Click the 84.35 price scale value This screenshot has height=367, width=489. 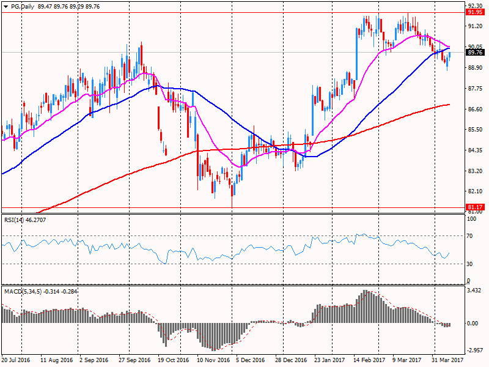coord(475,150)
